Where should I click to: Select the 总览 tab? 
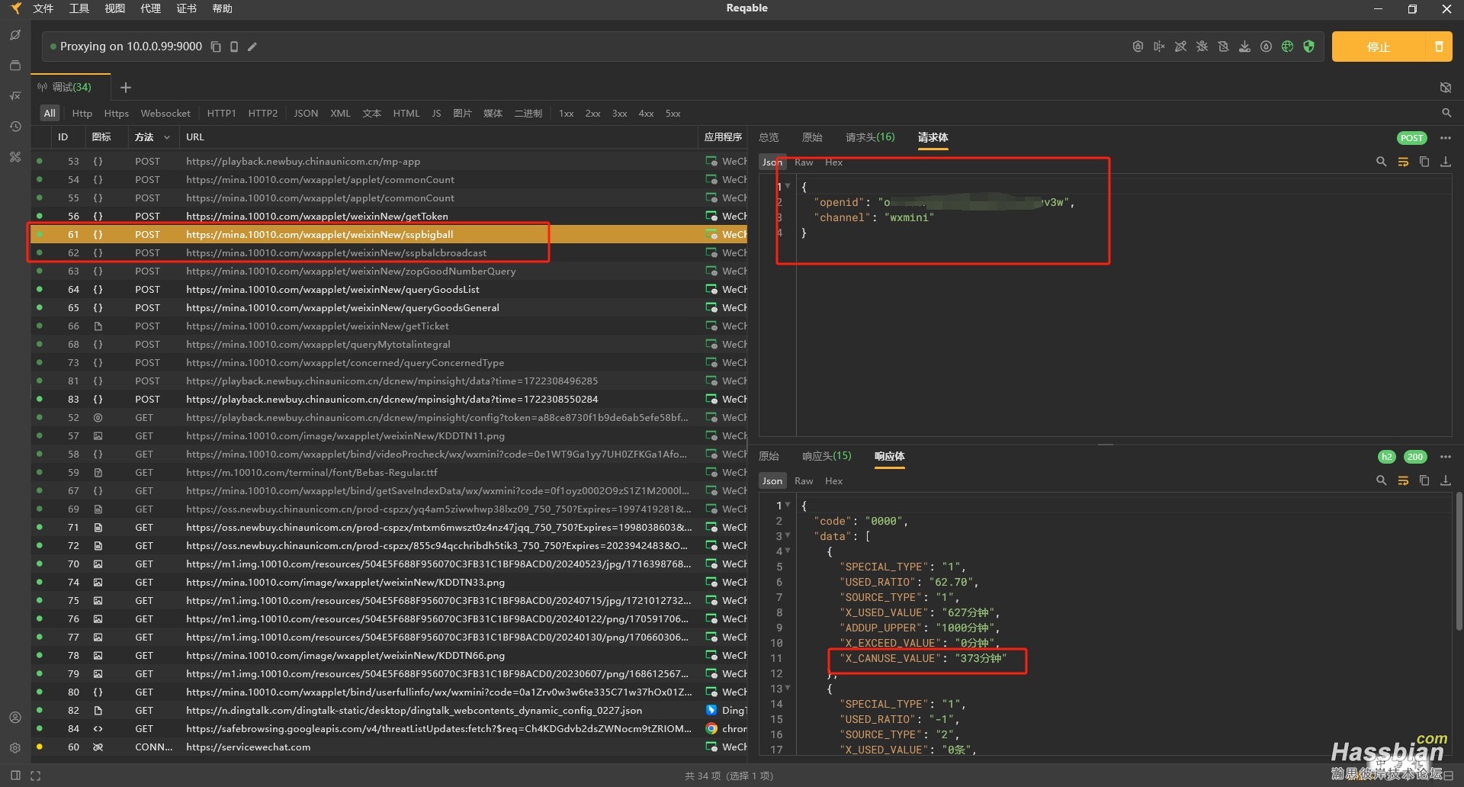coord(769,137)
